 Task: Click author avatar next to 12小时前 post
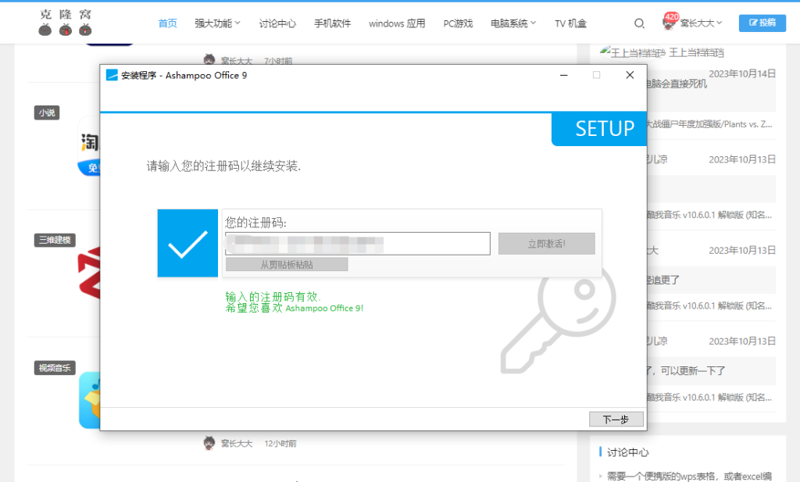[209, 443]
